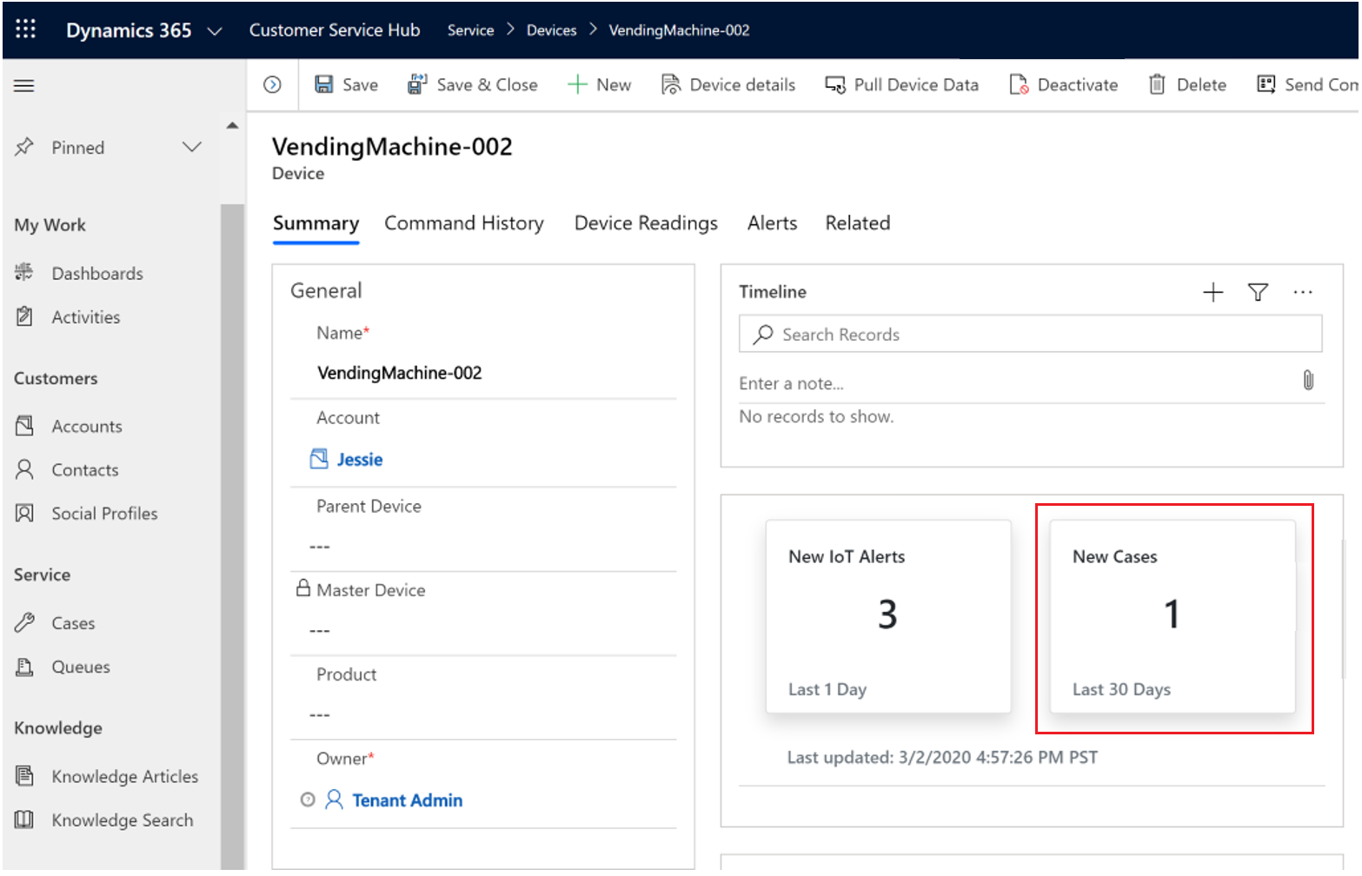Open the Dynamics 365 app launcher waffle
Screen dimensions: 1362x876
coord(26,30)
